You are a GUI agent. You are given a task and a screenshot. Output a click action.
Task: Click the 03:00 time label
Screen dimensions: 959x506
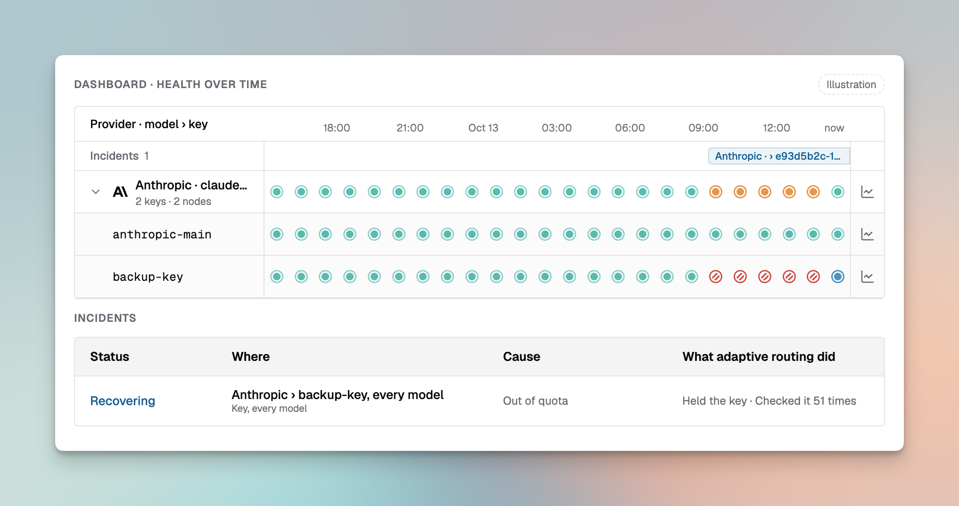pos(557,128)
